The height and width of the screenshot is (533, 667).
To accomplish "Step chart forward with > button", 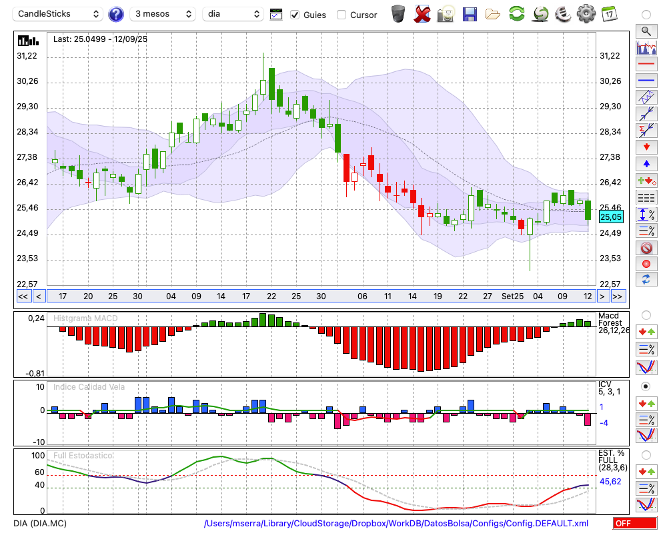I will tap(602, 296).
